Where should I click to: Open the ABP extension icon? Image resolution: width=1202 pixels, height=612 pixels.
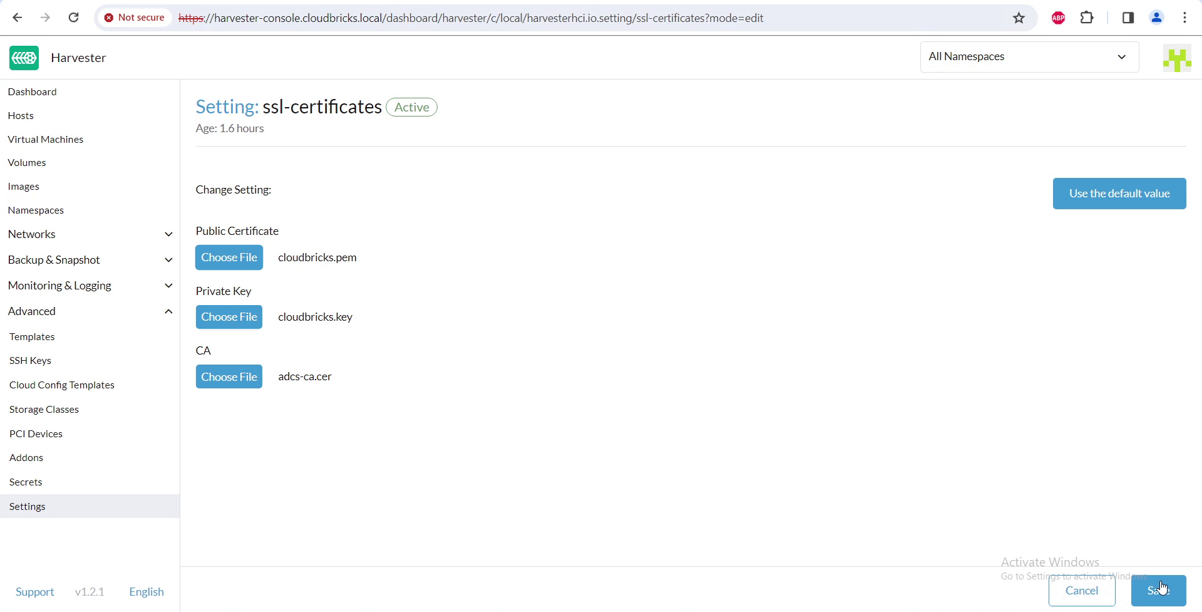click(x=1059, y=18)
